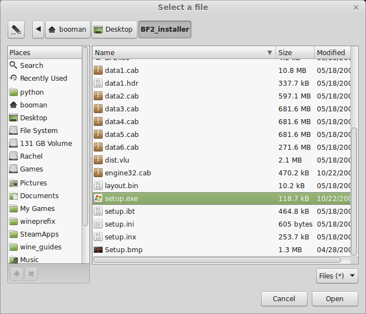Toggle the type-a-file-name pencil button
Viewport: 366px width, 314px height.
pyautogui.click(x=16, y=30)
